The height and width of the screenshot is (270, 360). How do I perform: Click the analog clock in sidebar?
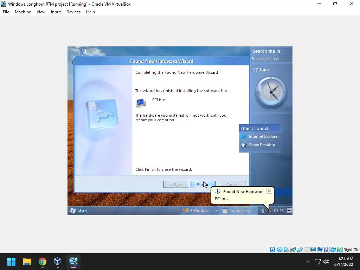(271, 92)
